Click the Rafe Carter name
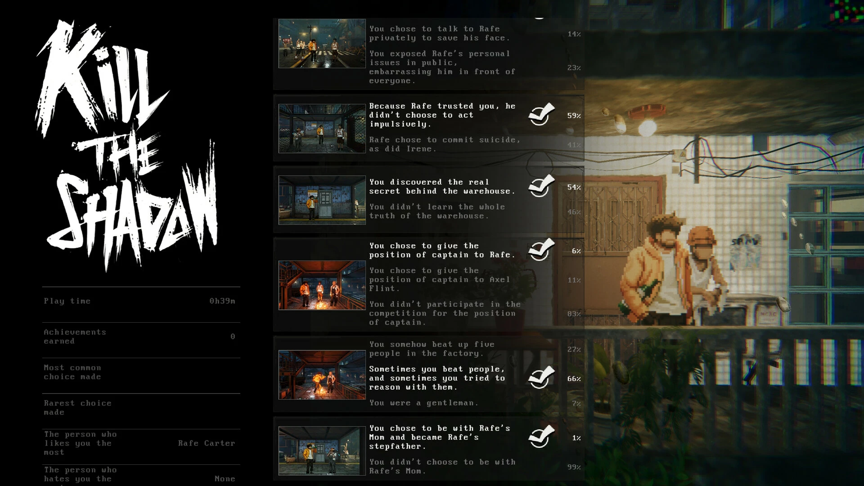Screen dimensions: 864x486 (x=207, y=443)
